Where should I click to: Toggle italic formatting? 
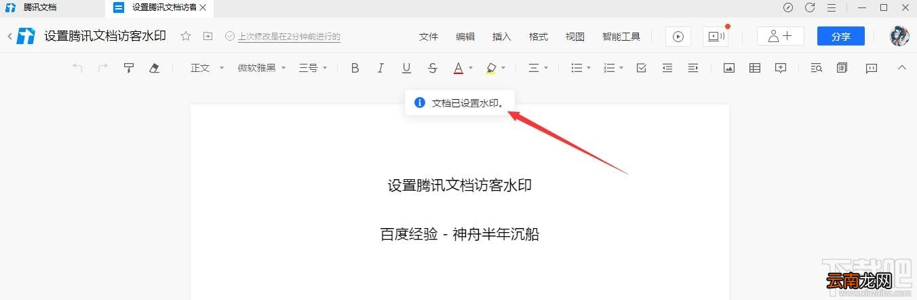pyautogui.click(x=381, y=68)
